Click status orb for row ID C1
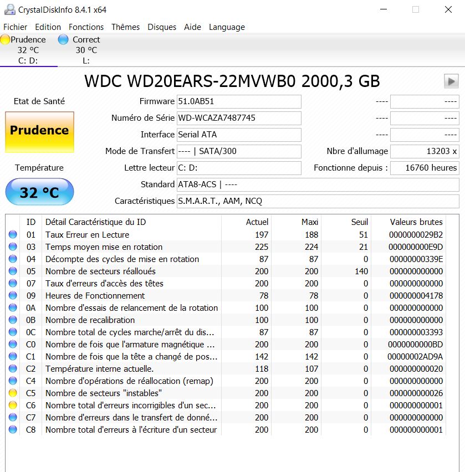The height and width of the screenshot is (472, 465). click(x=13, y=356)
